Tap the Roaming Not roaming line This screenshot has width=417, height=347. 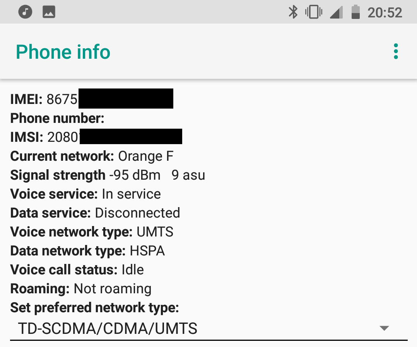pos(81,289)
